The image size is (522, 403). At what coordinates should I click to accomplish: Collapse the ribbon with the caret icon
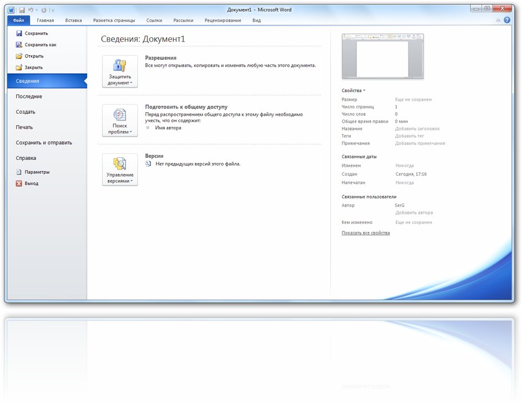coord(499,20)
